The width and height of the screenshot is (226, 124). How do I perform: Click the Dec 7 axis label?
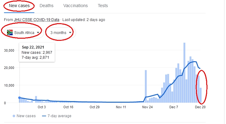coord(174,107)
